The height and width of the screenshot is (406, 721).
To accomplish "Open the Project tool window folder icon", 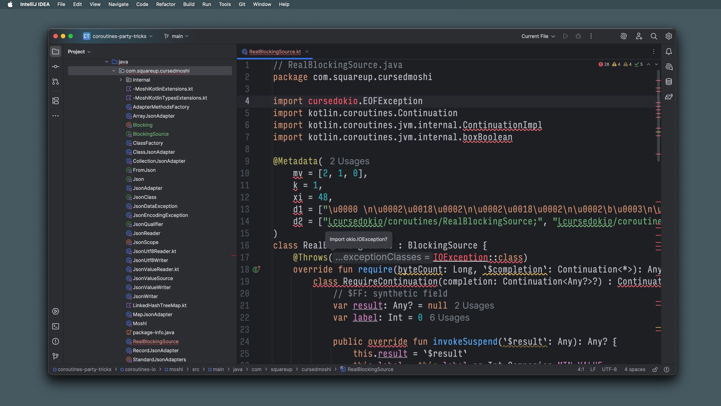I will (56, 52).
